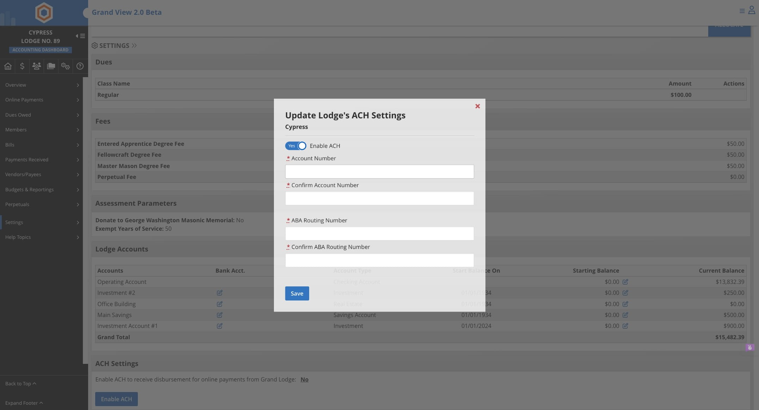The image size is (759, 410).
Task: Click the underlined No ACH status link
Action: (304, 379)
